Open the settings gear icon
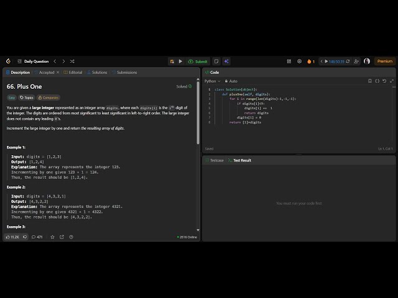This screenshot has width=398, height=298. (299, 61)
